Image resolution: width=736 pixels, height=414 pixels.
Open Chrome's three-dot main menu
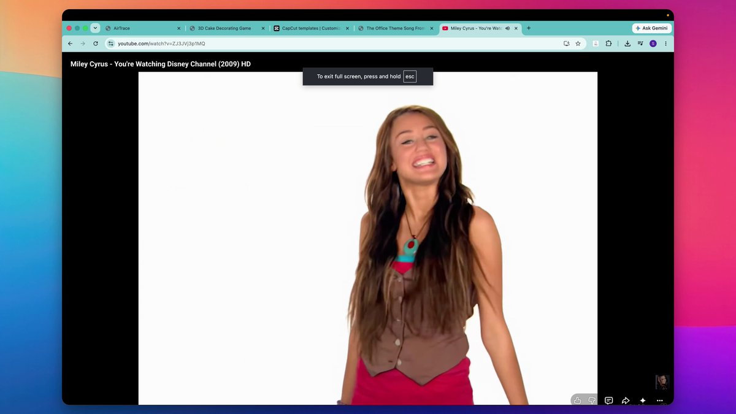point(665,44)
